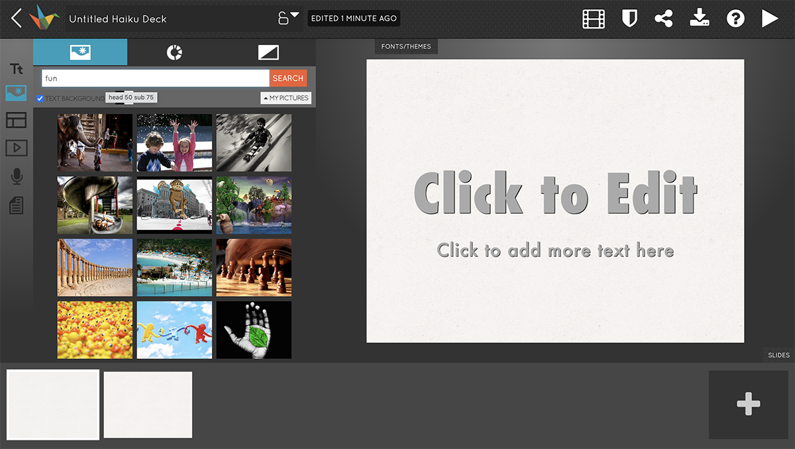795x449 pixels.
Task: Choose the yellow rubber ducks photo
Action: tap(95, 330)
